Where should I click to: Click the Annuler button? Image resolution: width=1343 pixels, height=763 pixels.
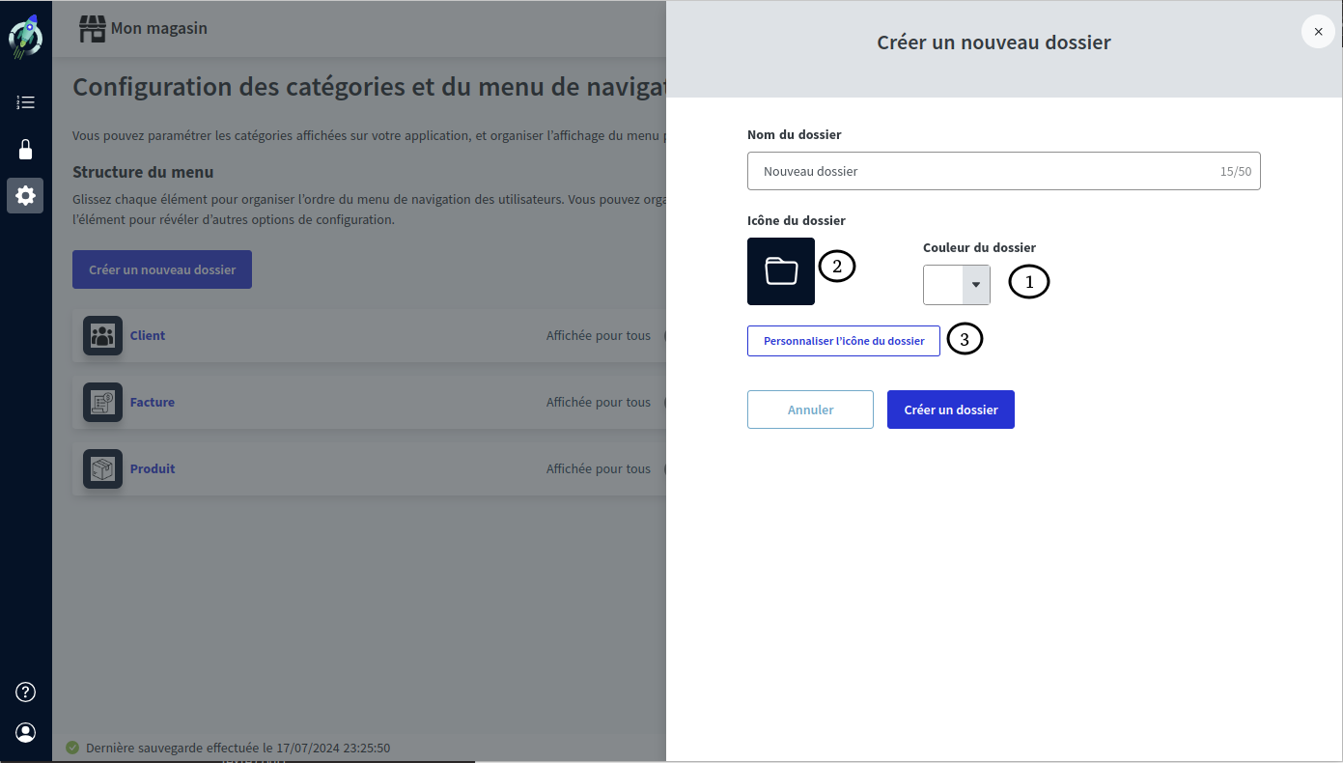pos(810,410)
